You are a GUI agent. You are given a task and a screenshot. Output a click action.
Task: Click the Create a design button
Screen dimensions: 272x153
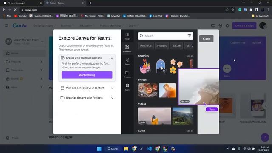tap(244, 25)
